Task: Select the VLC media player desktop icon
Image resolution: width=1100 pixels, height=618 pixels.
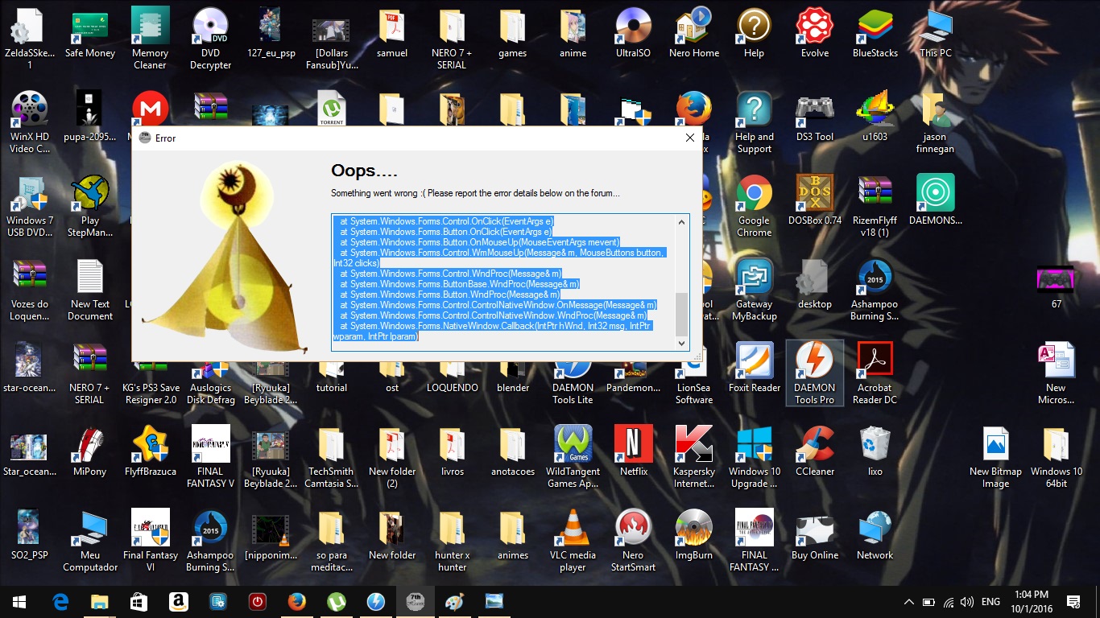Action: [573, 541]
